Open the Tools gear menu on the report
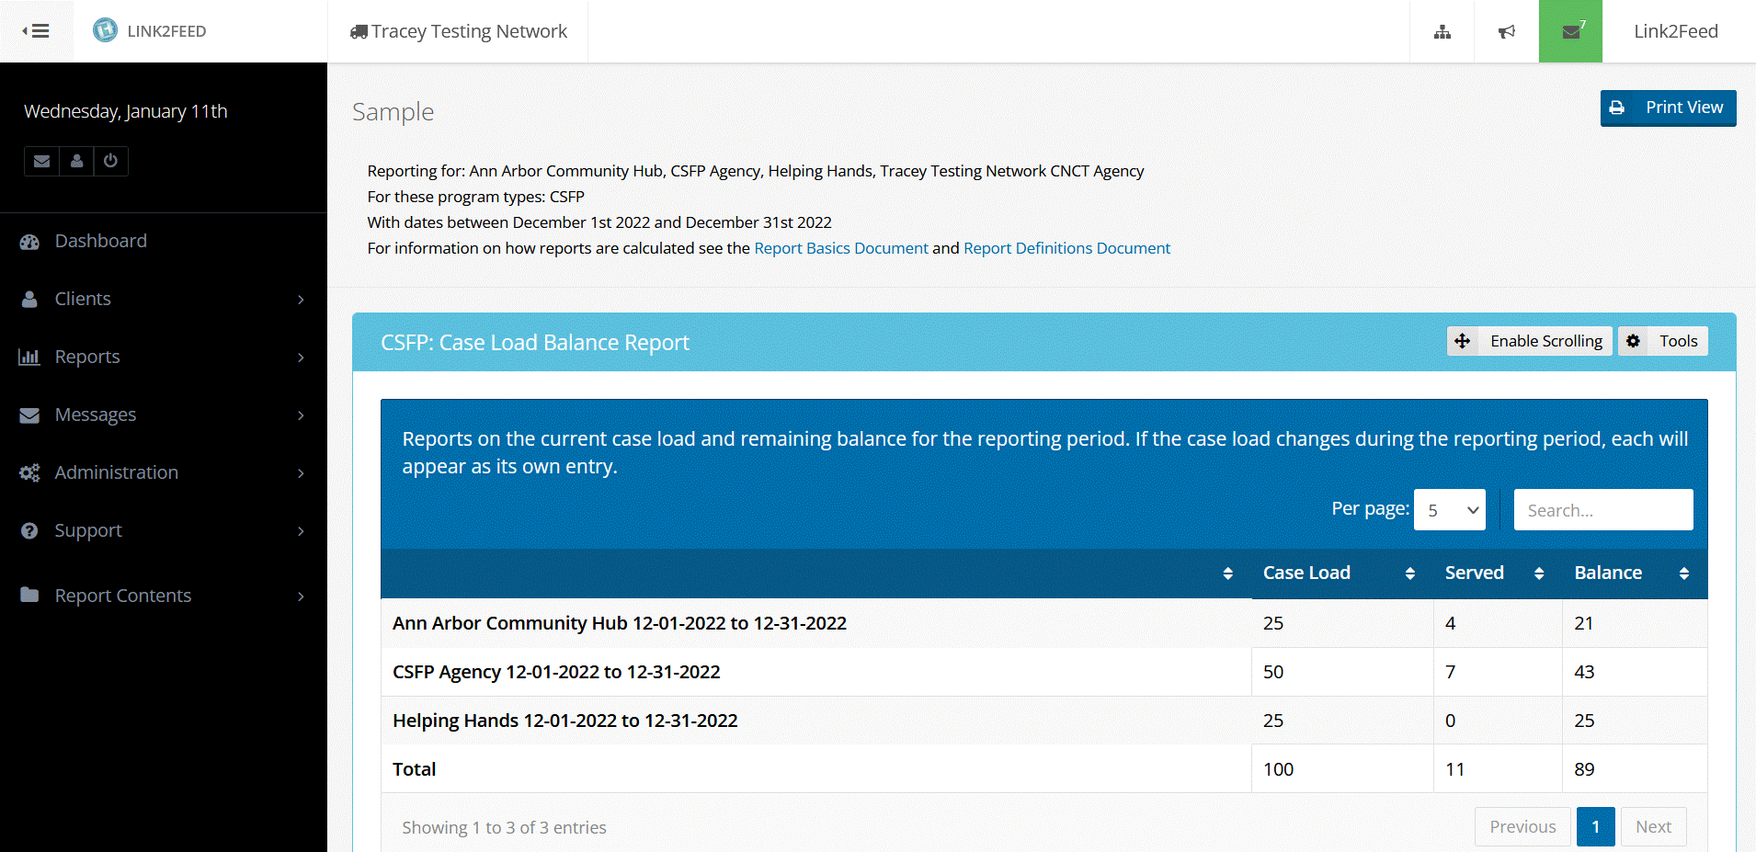 click(1662, 340)
